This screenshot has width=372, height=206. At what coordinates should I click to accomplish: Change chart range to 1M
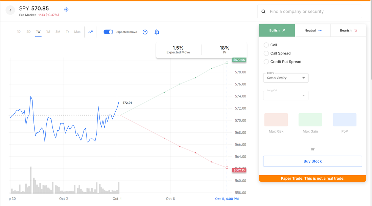48,32
